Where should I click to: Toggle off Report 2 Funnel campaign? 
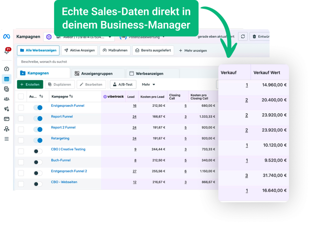[x=38, y=130]
